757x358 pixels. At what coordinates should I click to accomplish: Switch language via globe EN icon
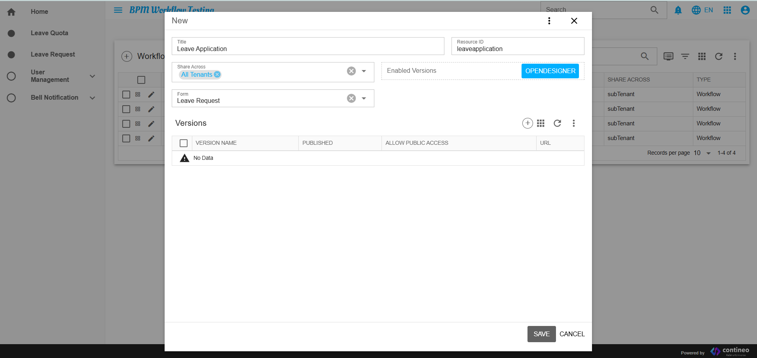(702, 10)
